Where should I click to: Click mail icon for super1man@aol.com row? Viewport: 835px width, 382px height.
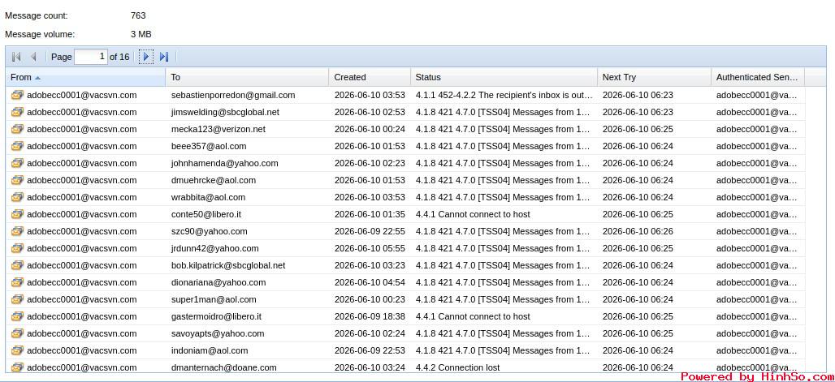click(18, 299)
